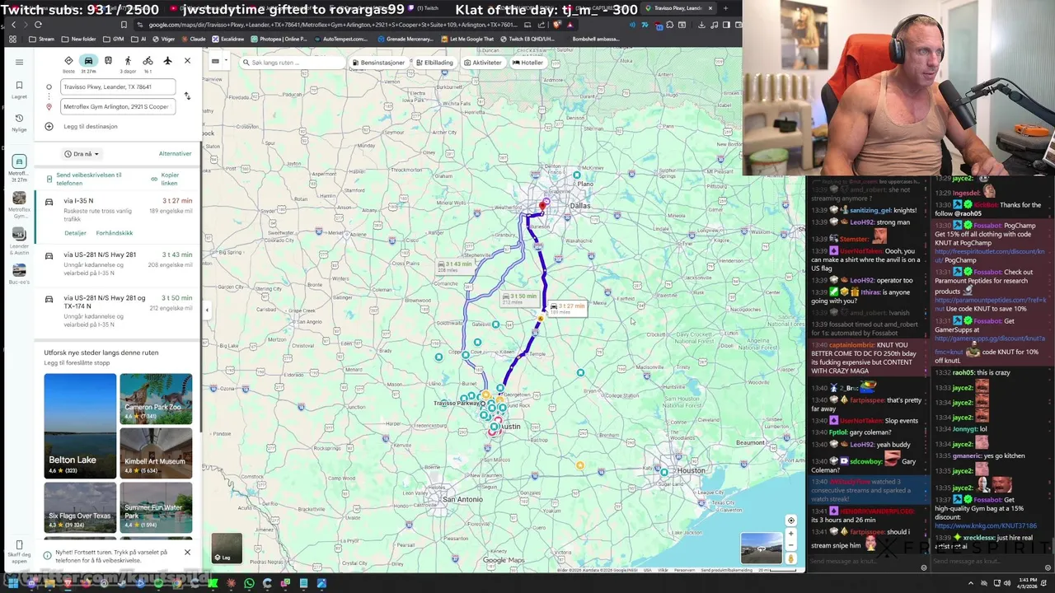The height and width of the screenshot is (593, 1055).
Task: Open the Windows Start menu
Action: (13, 583)
